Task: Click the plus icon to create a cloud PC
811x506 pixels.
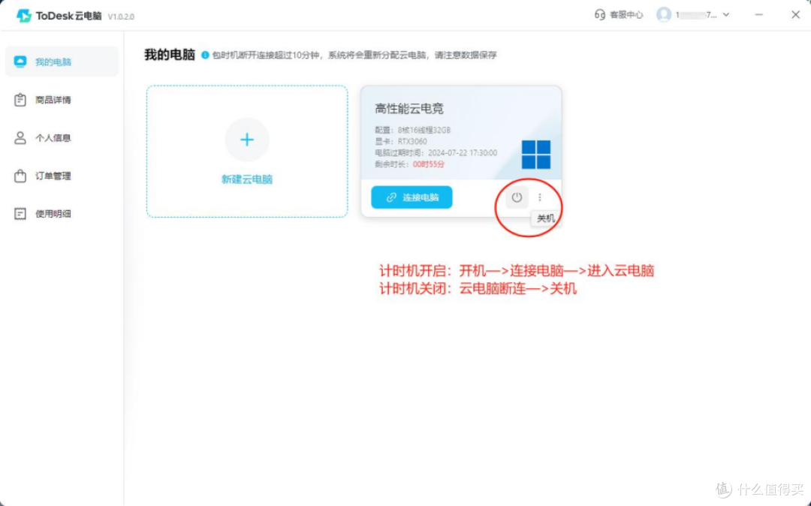Action: pyautogui.click(x=247, y=140)
